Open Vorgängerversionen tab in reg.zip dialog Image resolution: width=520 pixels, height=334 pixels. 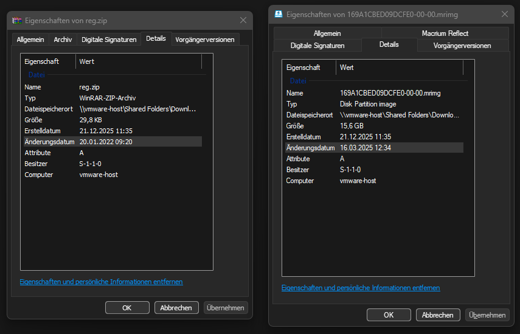[x=205, y=40]
